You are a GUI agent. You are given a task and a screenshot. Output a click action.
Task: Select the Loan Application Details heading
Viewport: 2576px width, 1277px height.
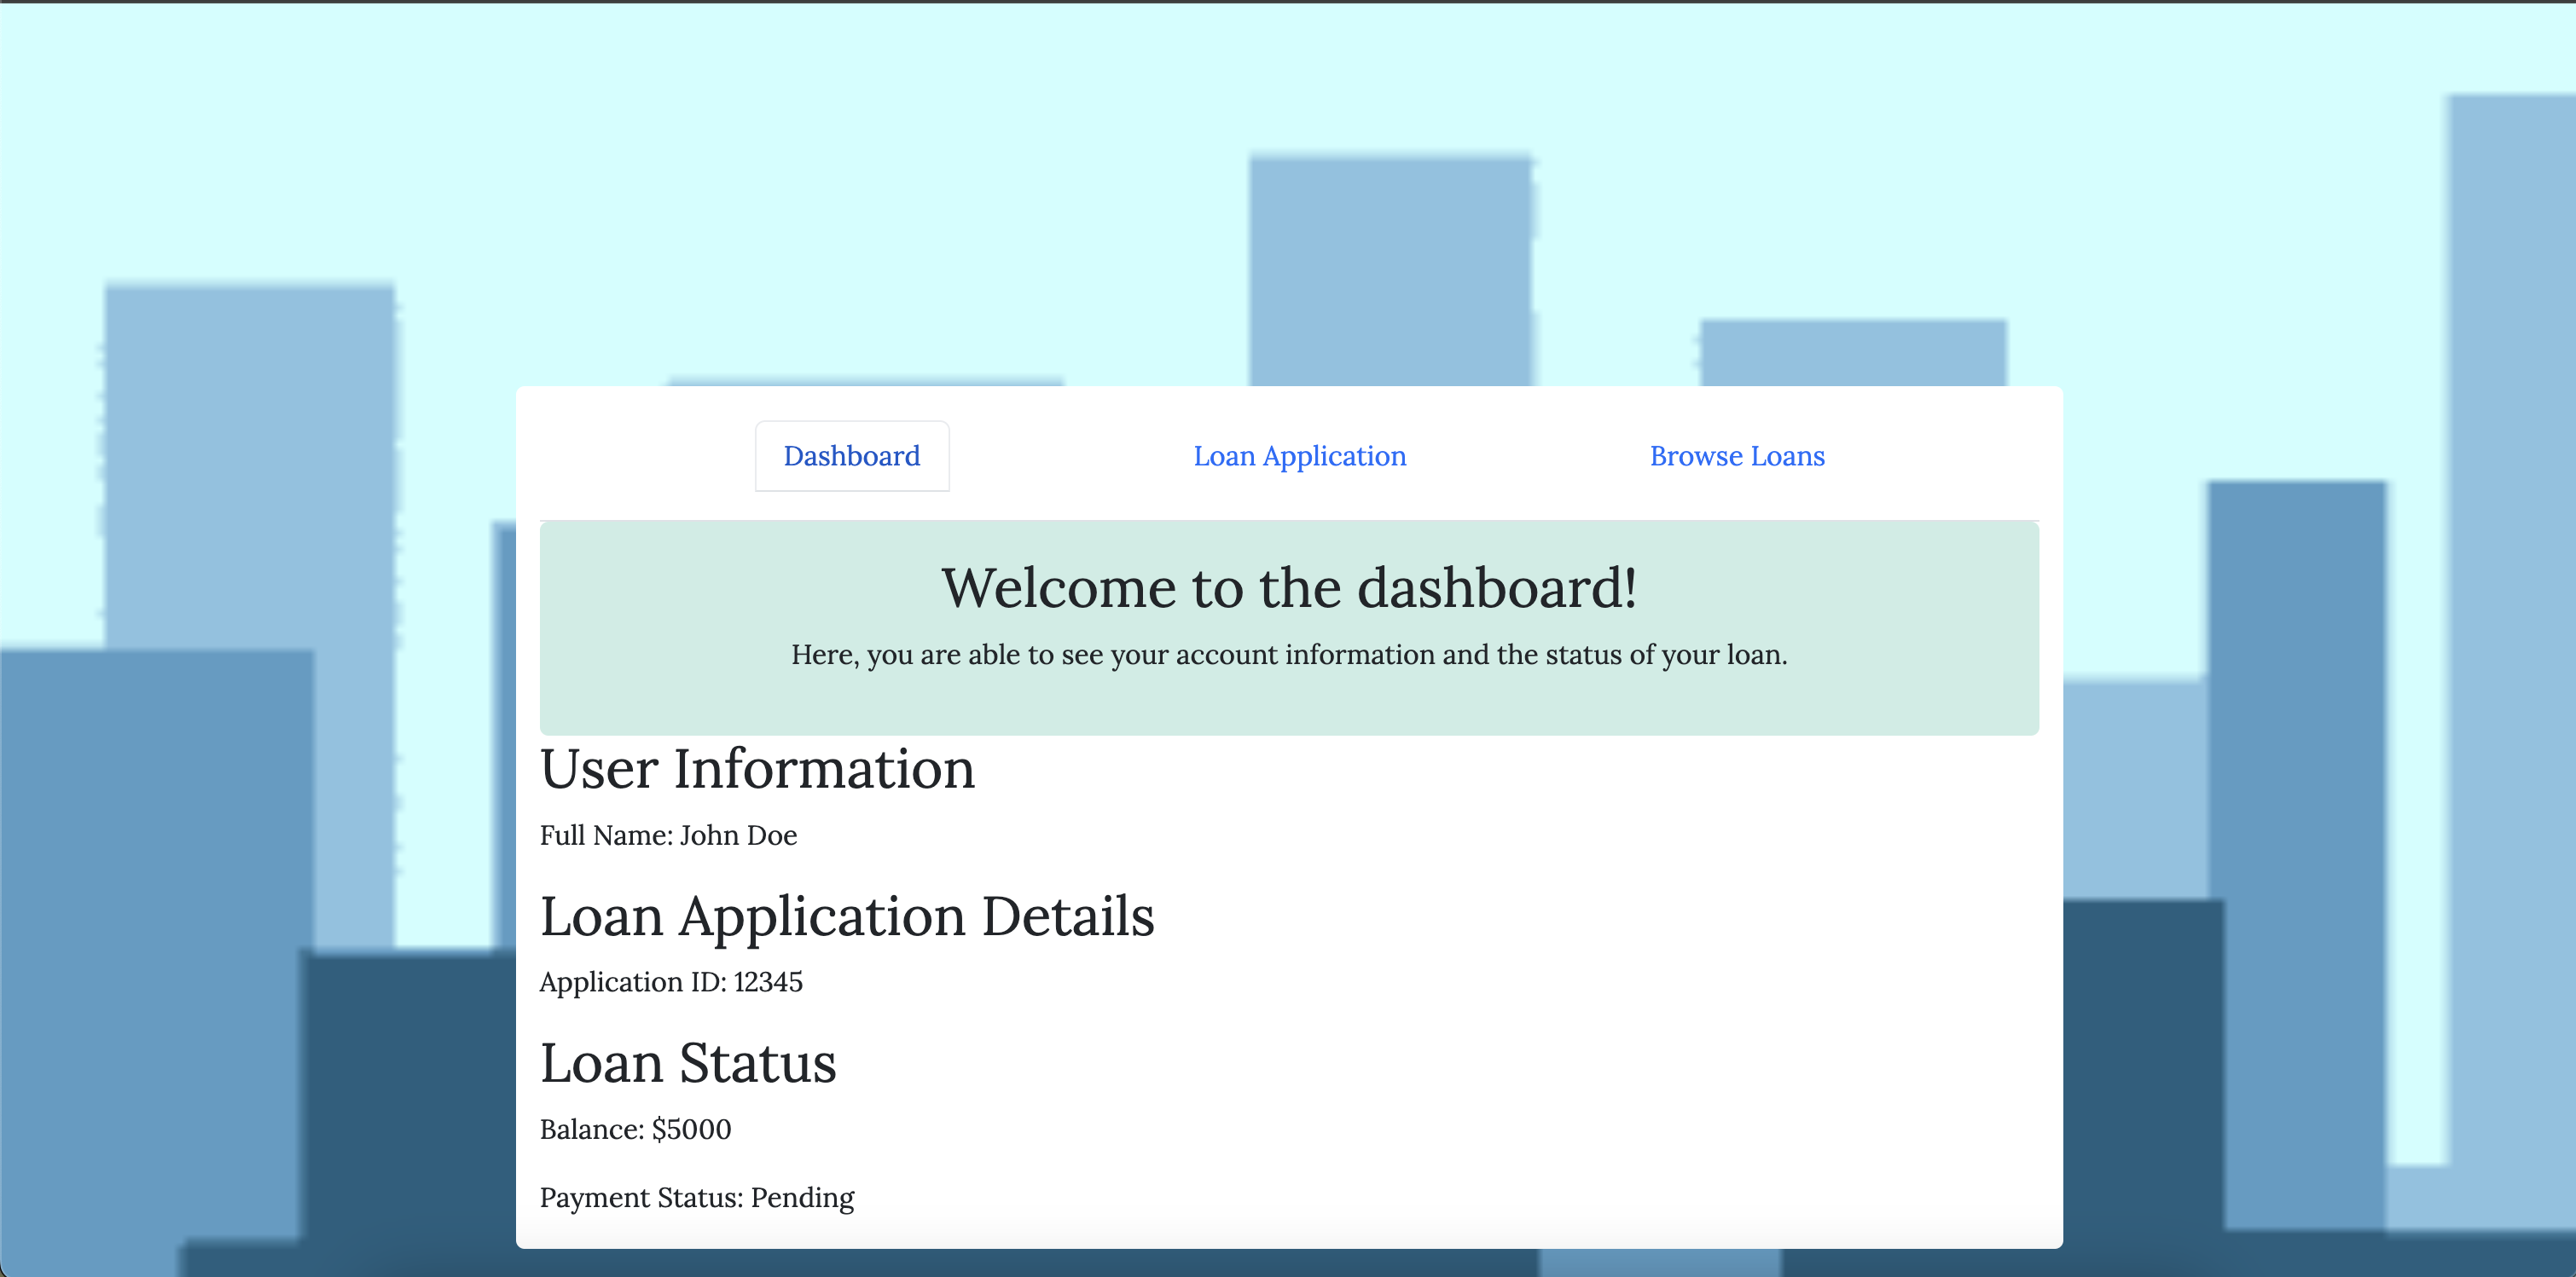(846, 916)
